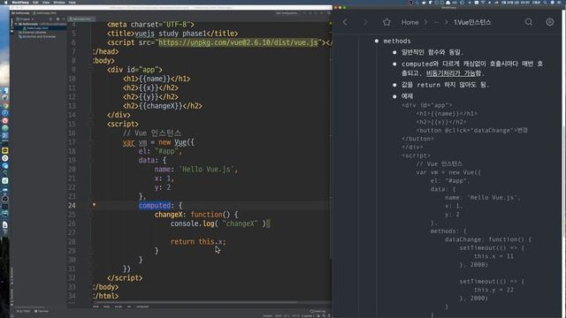566x318 pixels.
Task: Click the Wi-Fi icon in menu bar
Action: (x=483, y=2)
